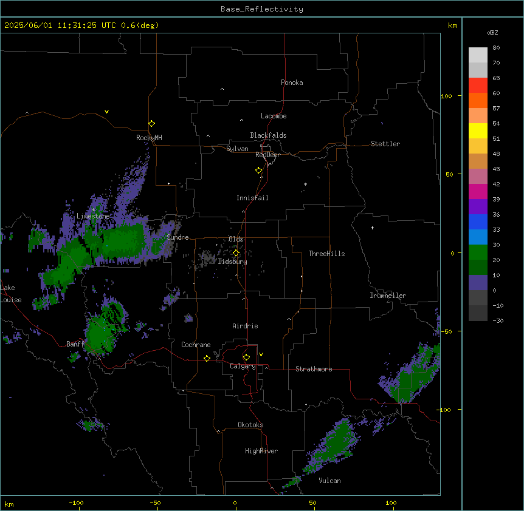This screenshot has height=511, width=524.
Task: Click the 80 value in dBZ legend
Action: pyautogui.click(x=496, y=48)
